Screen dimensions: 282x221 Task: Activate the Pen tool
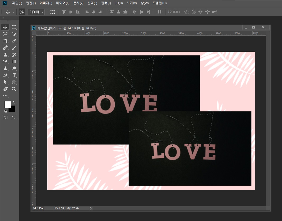point(5,75)
